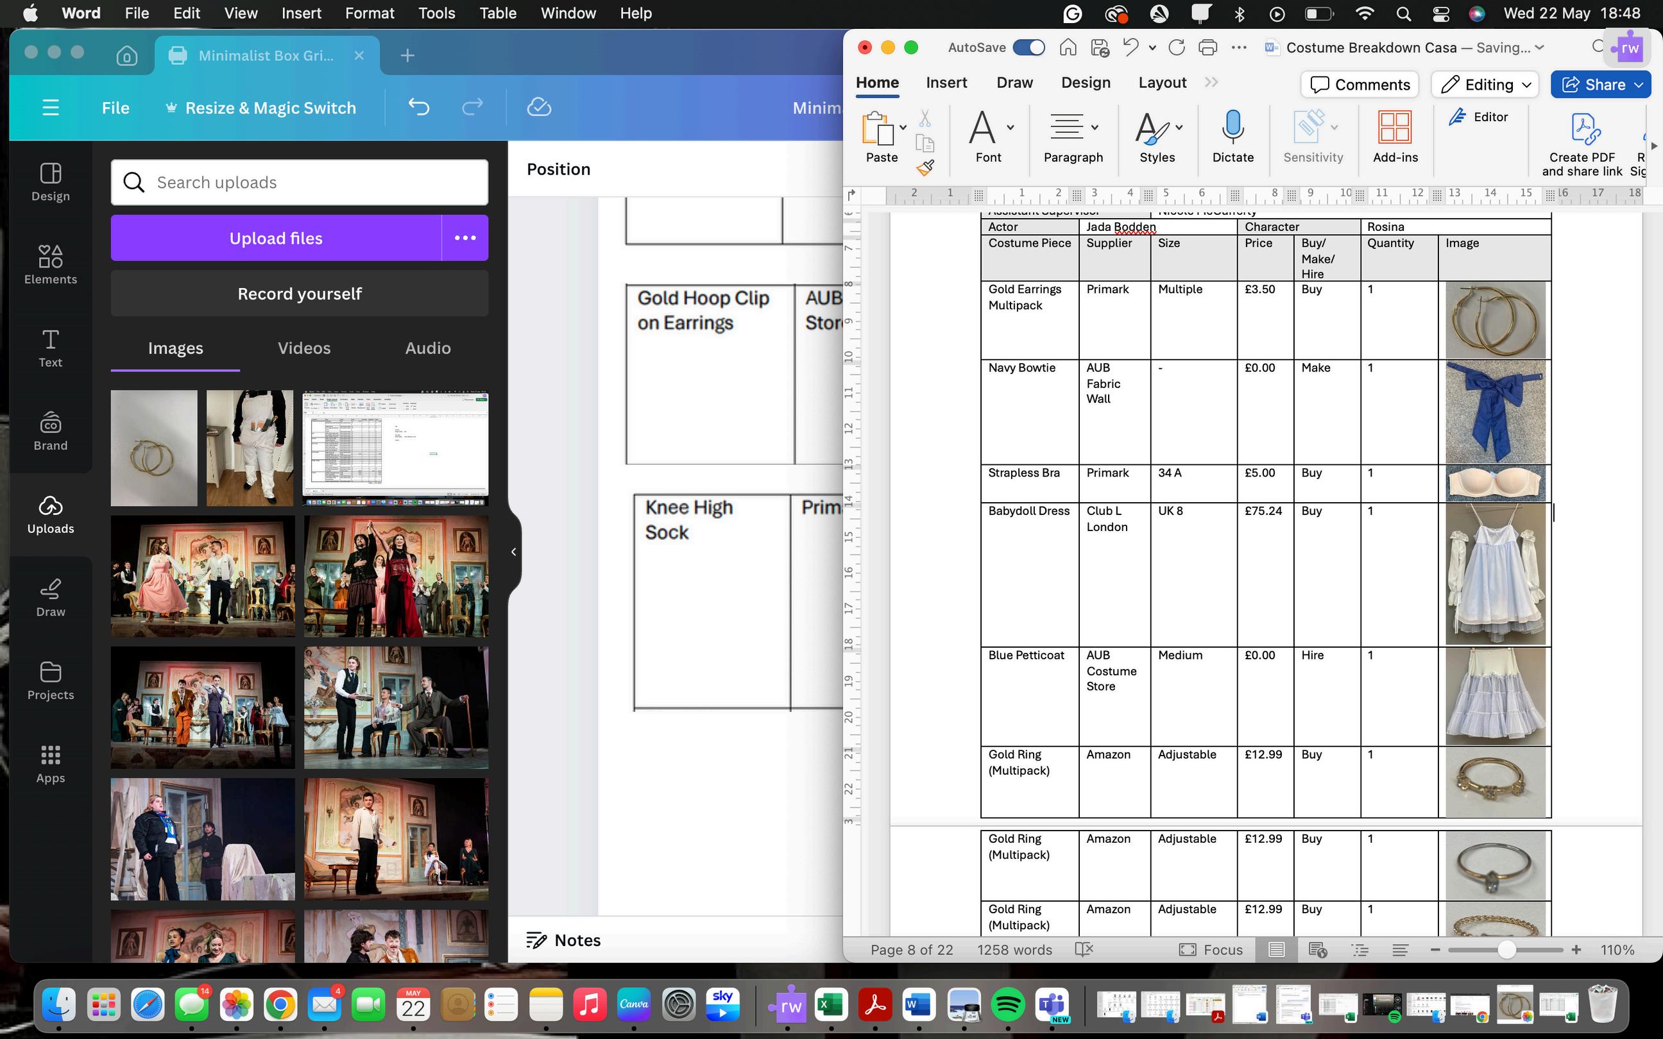Open the Add-ins ribbon icon
Screen dimensions: 1663x1039
[x=1394, y=128]
